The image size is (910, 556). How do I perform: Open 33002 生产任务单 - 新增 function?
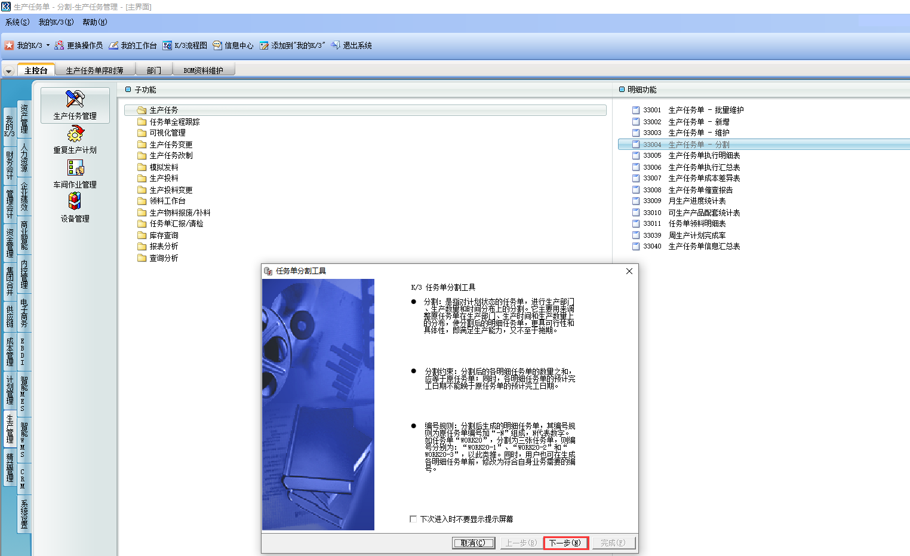click(x=698, y=122)
